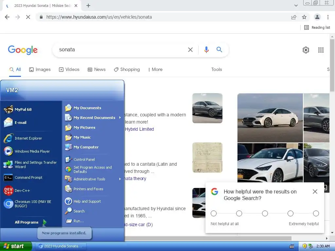The width and height of the screenshot is (335, 251).
Task: Click the Google search magnifier button
Action: pos(219,50)
